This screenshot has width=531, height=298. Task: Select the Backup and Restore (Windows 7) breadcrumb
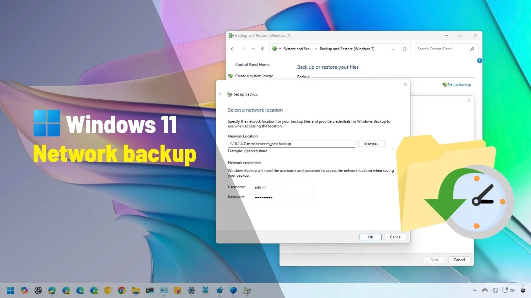tap(347, 49)
